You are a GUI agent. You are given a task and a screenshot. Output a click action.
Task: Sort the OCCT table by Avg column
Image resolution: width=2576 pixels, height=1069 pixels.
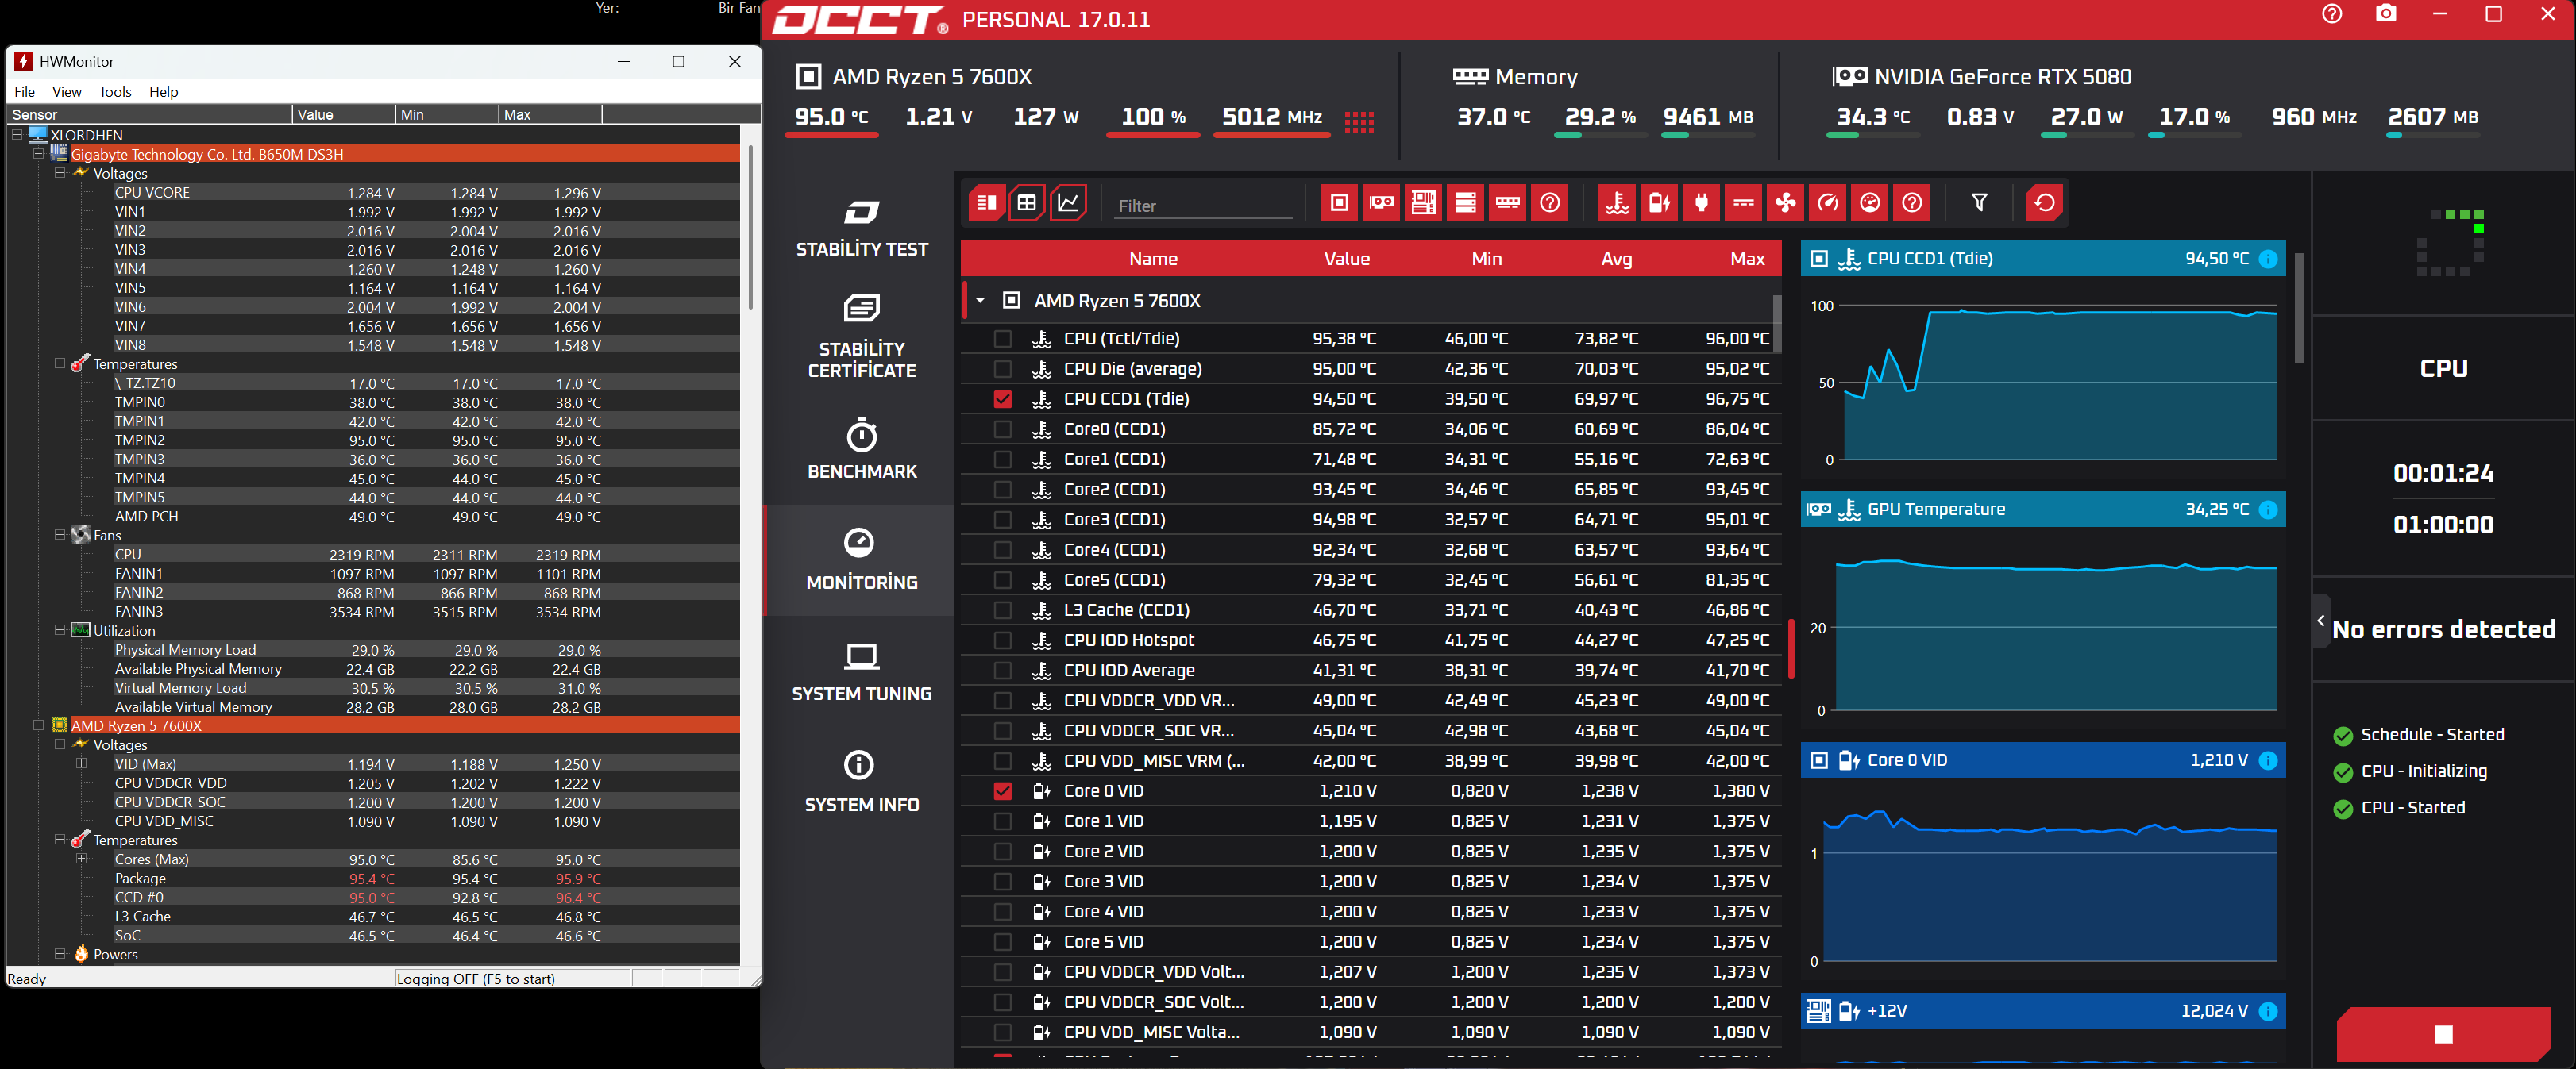tap(1616, 259)
